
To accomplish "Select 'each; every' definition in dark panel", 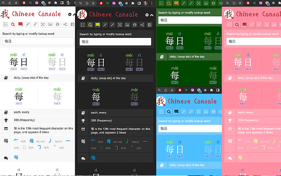I will (99, 113).
